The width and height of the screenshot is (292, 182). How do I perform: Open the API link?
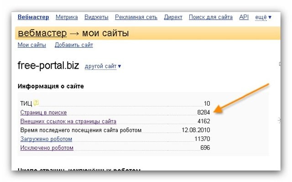pos(244,17)
